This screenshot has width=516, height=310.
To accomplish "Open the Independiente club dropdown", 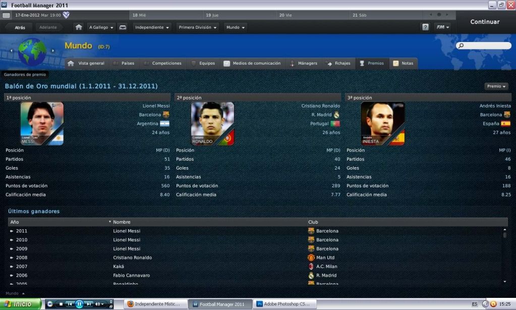I will click(x=152, y=27).
